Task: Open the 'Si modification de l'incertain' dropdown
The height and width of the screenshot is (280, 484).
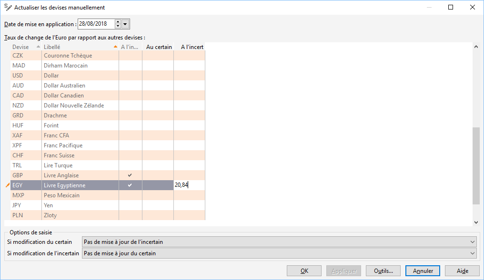Action: 279,253
